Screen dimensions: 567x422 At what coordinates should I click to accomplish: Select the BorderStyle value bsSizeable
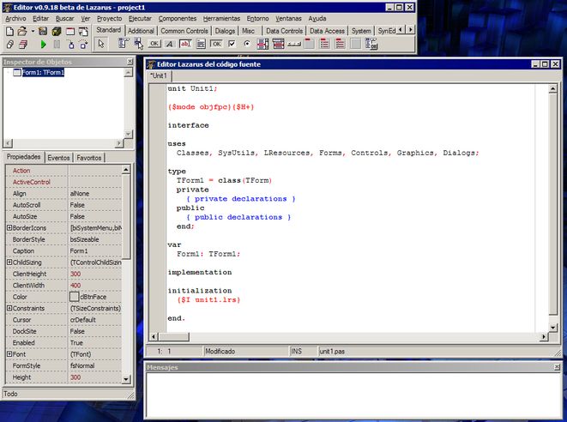95,239
